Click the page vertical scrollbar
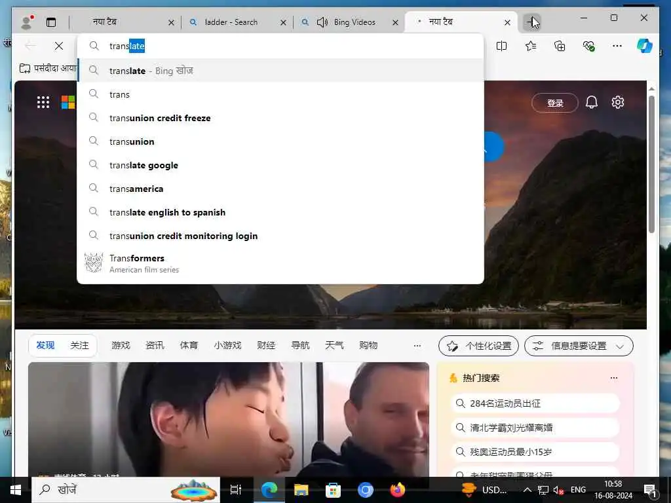 point(651,165)
